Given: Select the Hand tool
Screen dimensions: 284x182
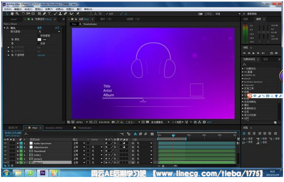Looking at the screenshot, I should tap(12, 14).
